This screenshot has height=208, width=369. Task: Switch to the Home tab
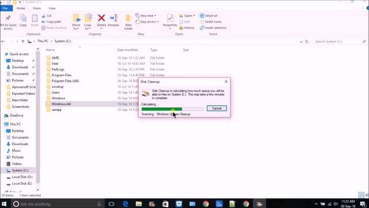coord(21,8)
